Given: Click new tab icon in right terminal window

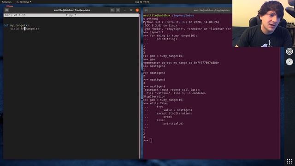Looking at the screenshot, I should click(146, 10).
